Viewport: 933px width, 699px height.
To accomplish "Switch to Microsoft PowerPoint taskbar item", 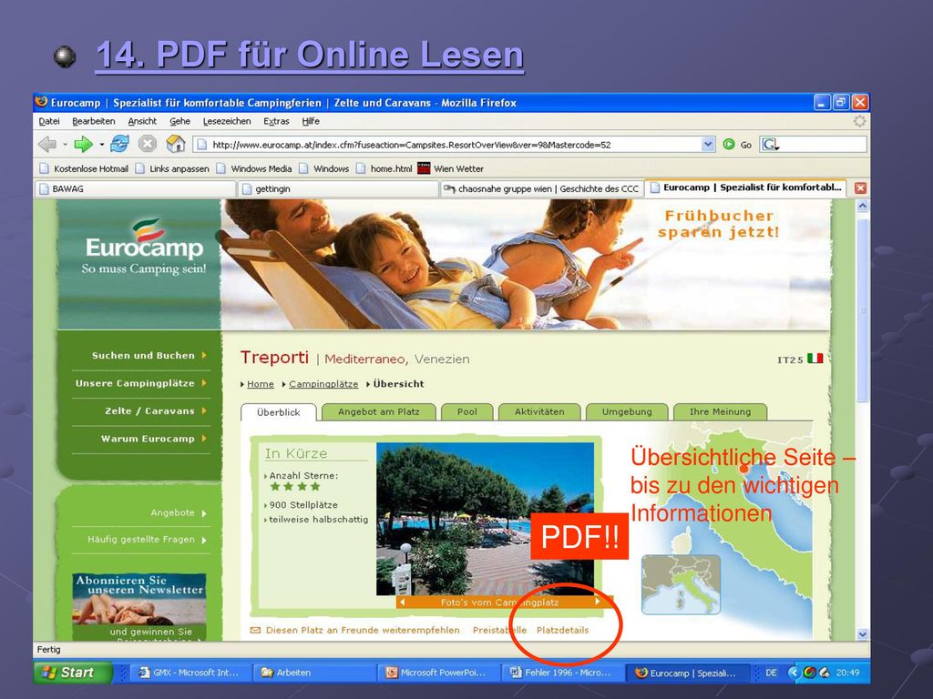I will click(439, 673).
